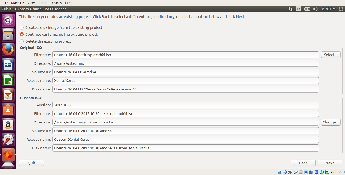Open Ubuntu Software center icon
The width and height of the screenshot is (345, 175).
[x=8, y=110]
